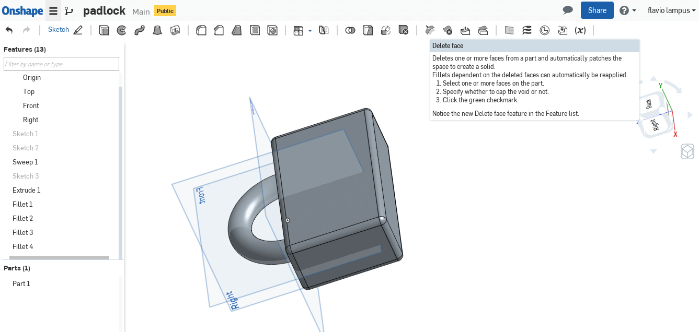The width and height of the screenshot is (699, 332).
Task: Select the Thicken tool icon
Action: click(175, 30)
